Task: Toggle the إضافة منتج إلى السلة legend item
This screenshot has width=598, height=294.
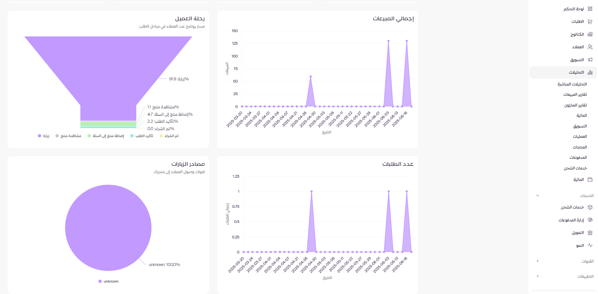Action: (106, 136)
